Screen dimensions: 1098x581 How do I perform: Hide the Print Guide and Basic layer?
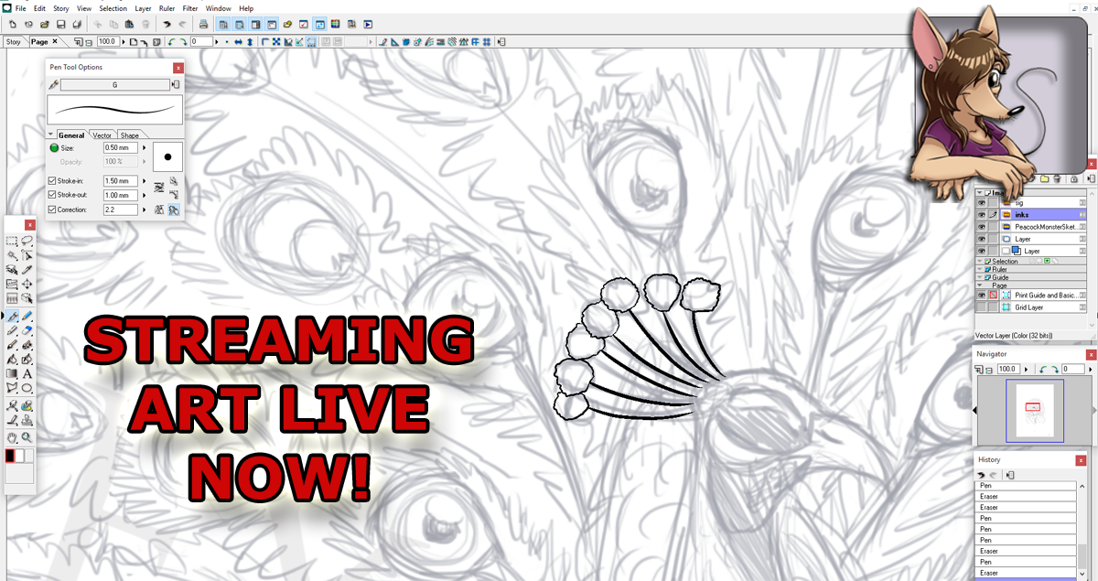[x=982, y=295]
